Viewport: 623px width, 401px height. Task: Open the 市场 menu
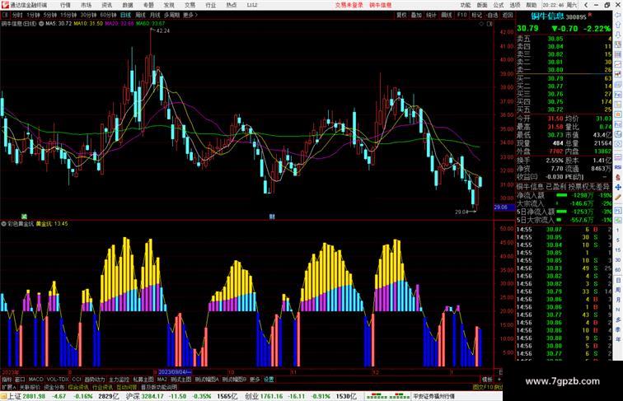pos(86,5)
